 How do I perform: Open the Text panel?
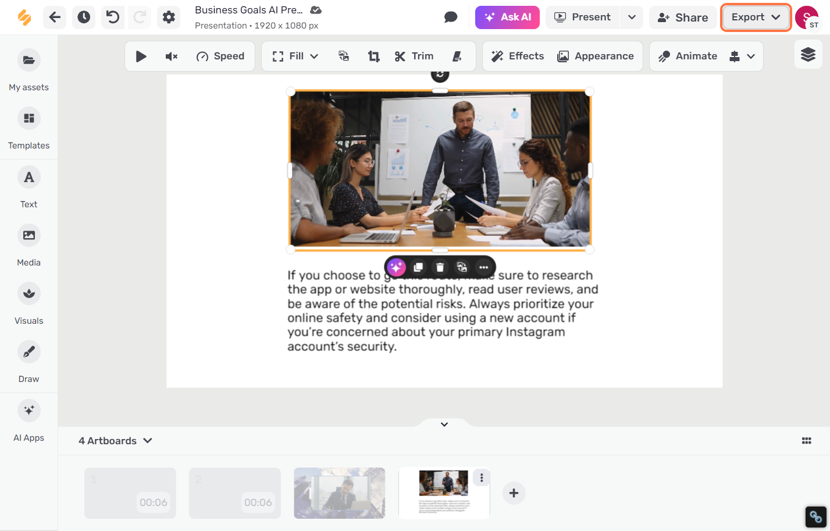coord(29,187)
